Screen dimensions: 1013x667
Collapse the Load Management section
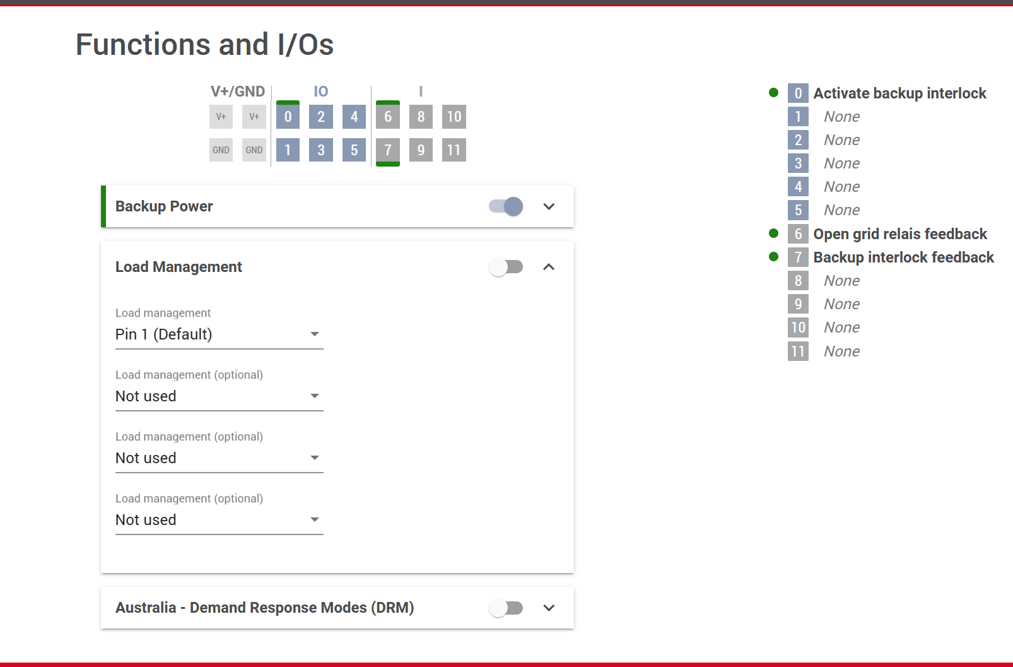click(x=549, y=267)
